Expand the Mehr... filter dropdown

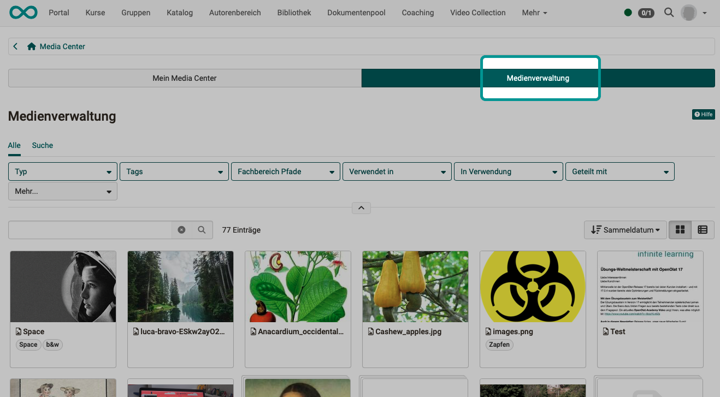(62, 191)
